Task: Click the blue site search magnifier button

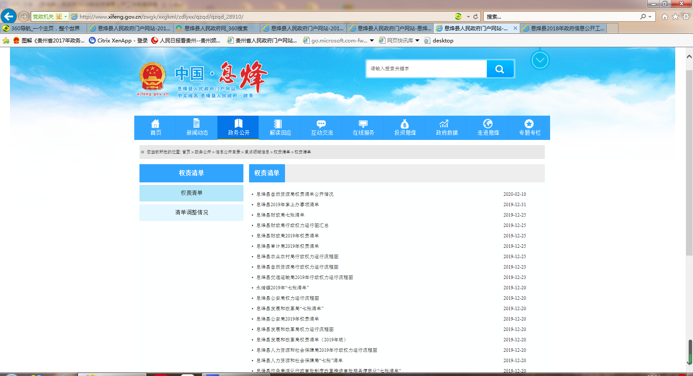Action: pyautogui.click(x=500, y=69)
